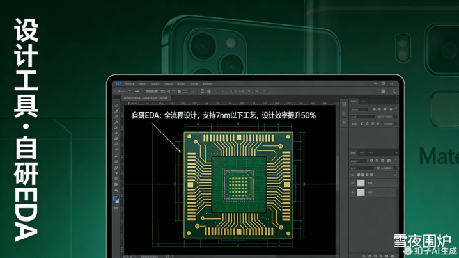The height and width of the screenshot is (258, 459).
Task: Open the first menu beside the app logo
Action: [129, 83]
